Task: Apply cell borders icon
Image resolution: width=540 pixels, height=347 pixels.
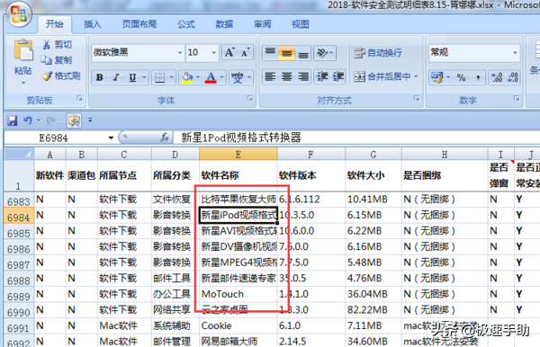Action: [x=160, y=77]
